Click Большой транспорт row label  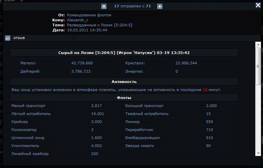pos(144,106)
